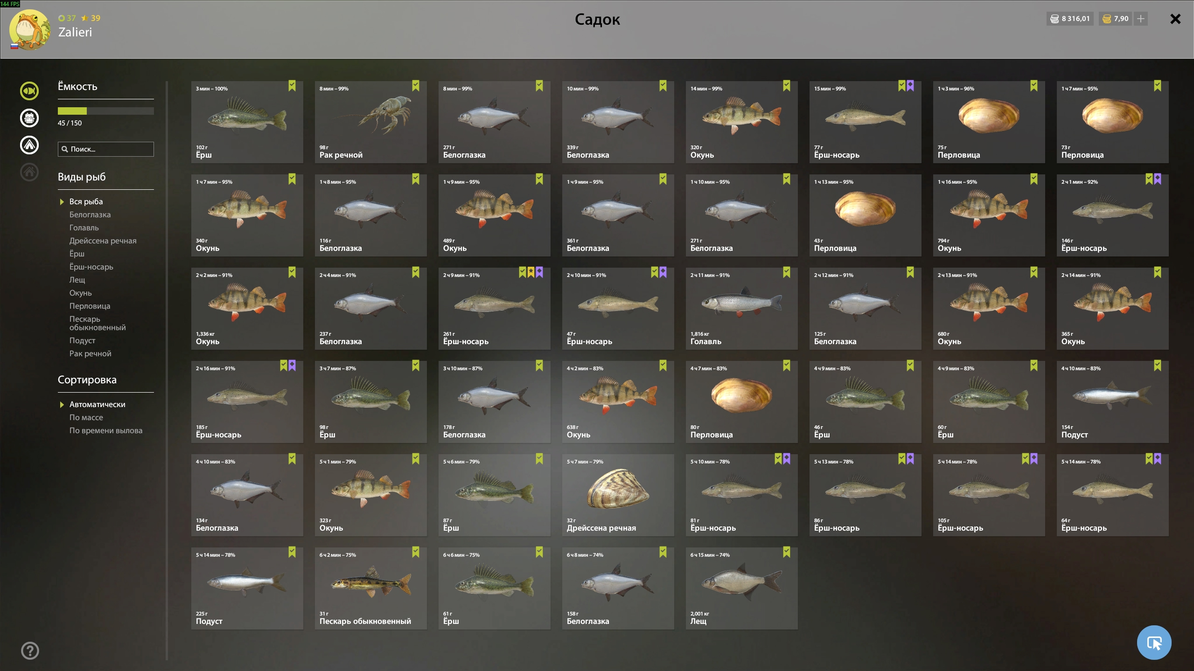Screen dimensions: 1194x671
Task: Click the silver coins balance 8 316,01
Action: click(x=1070, y=19)
